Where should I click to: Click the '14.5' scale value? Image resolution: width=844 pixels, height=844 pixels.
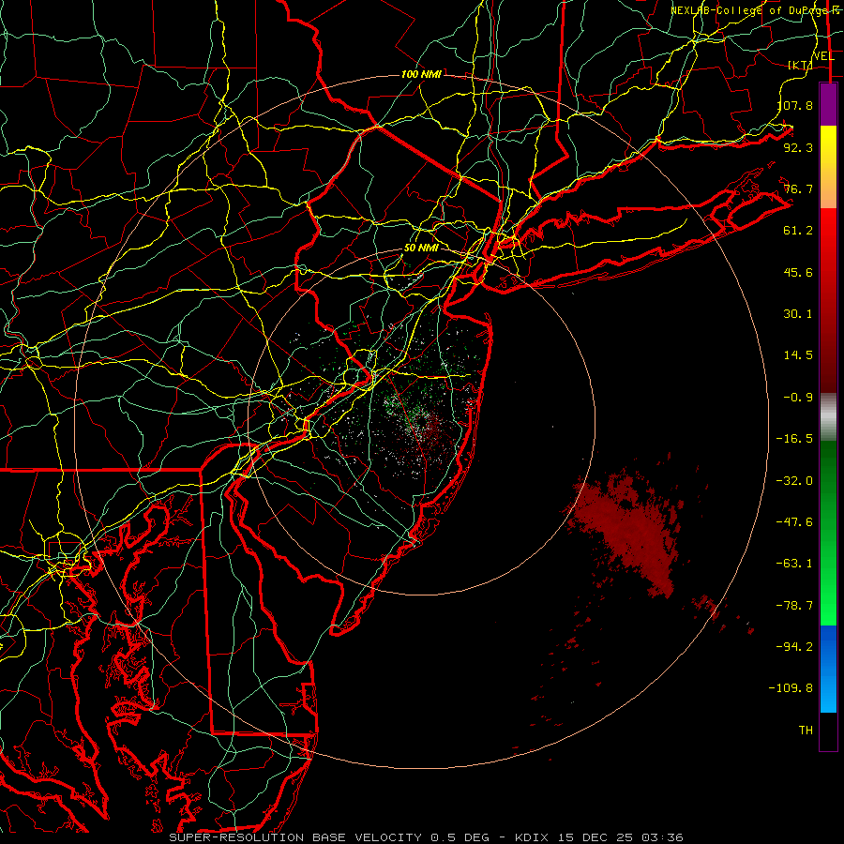click(x=798, y=355)
